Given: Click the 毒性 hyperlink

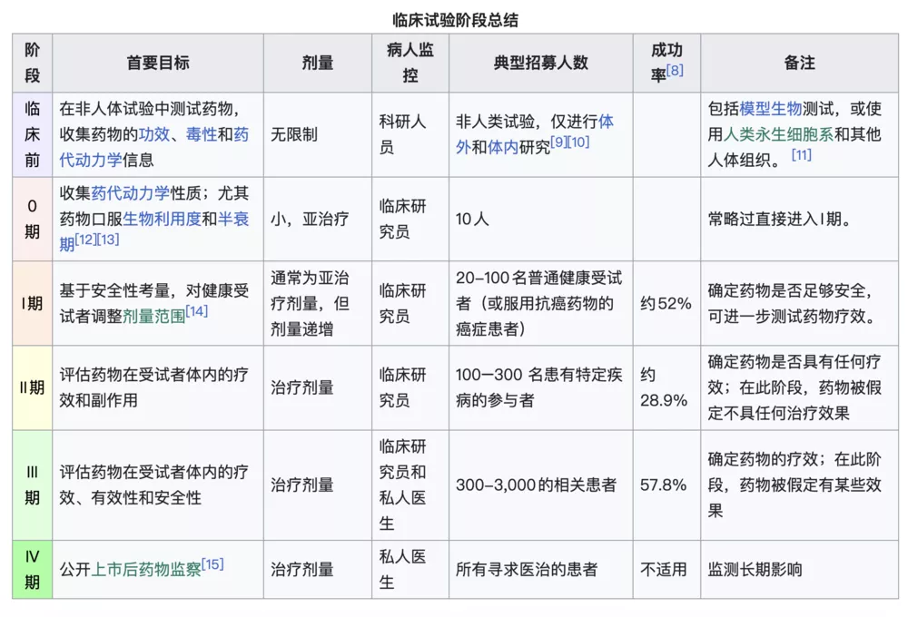Looking at the screenshot, I should 201,135.
